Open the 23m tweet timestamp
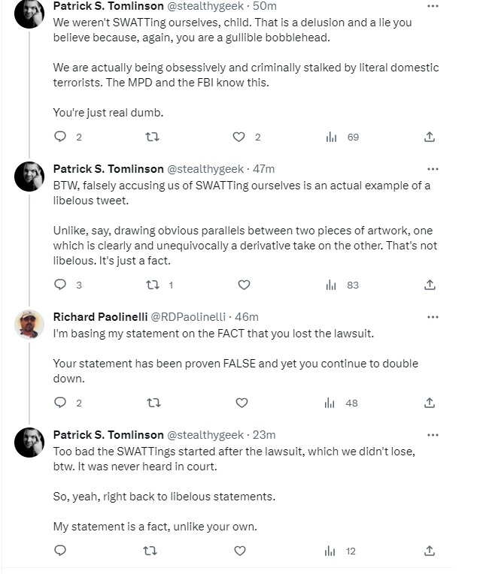Viewport: 483px width, 574px height. coord(265,435)
